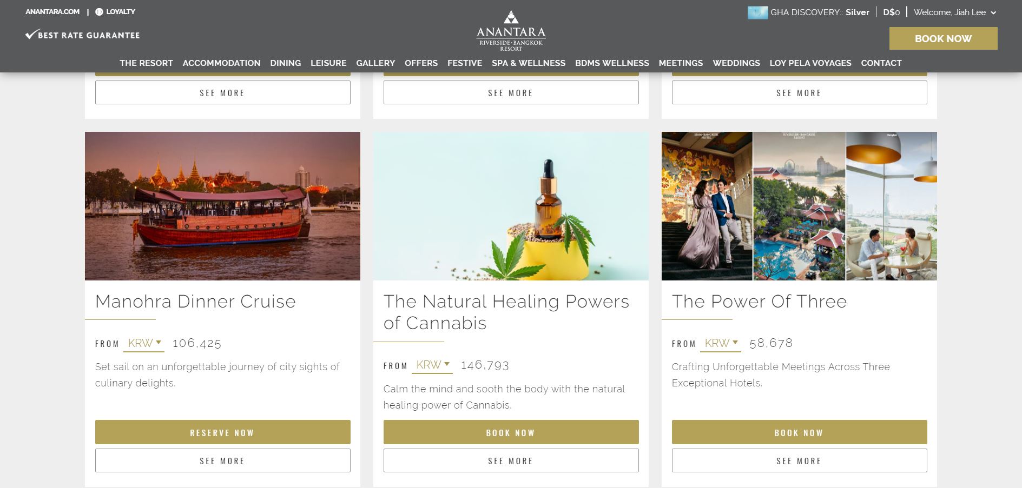Open the Accommodation menu
The height and width of the screenshot is (488, 1022).
coord(221,63)
